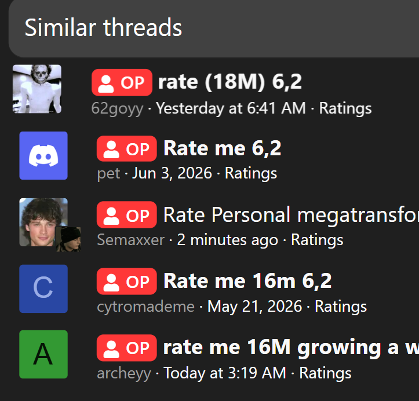Click the green letter A avatar of archeyy

click(x=43, y=354)
